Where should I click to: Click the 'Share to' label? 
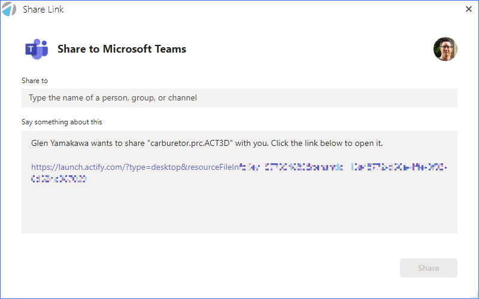pos(35,81)
